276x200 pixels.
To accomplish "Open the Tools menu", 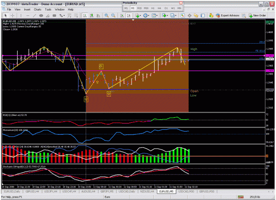I will [48, 10].
